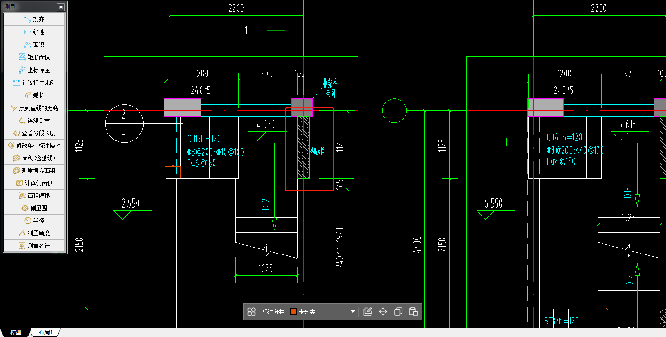Select the 对齐 aligned measurement tool
This screenshot has height=337, width=666.
34,19
